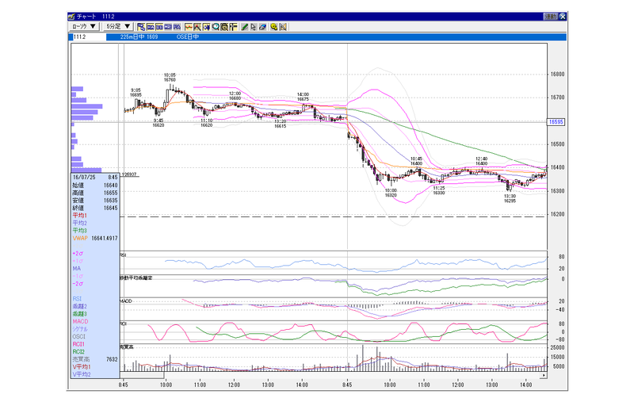Open the ローソク chart type dropdown
The height and width of the screenshot is (402, 634).
(x=84, y=27)
